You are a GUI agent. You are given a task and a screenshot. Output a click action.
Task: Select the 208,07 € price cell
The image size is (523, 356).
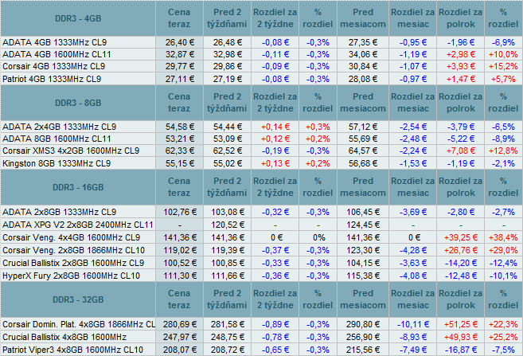point(180,350)
